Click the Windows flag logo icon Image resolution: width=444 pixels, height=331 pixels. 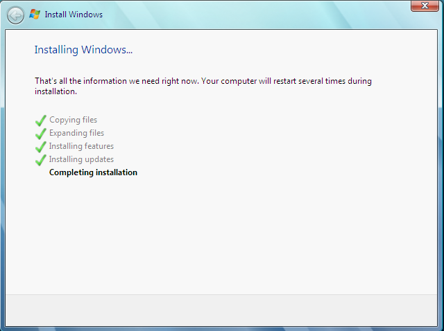(x=35, y=14)
